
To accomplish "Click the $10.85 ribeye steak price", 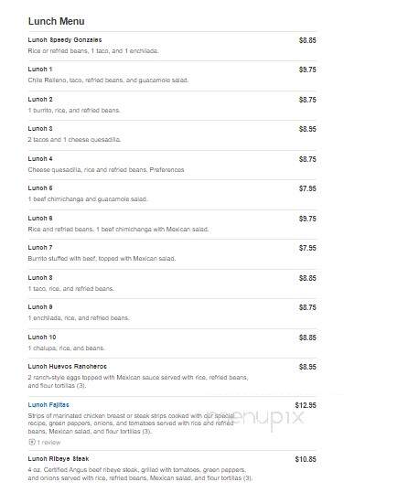I will coord(306,459).
